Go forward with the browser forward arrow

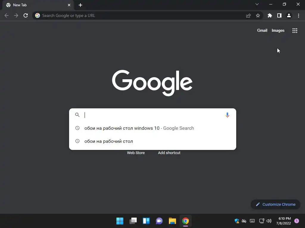(16, 15)
